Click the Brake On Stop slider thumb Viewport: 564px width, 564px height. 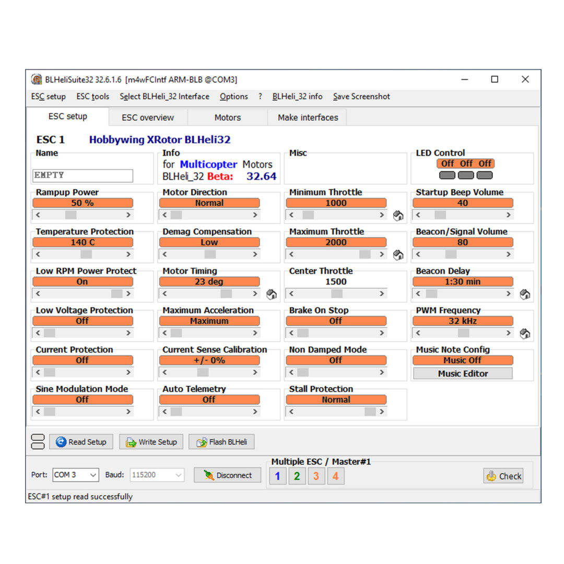303,333
